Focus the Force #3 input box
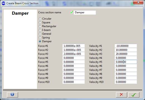The width and height of the screenshot is (145, 100). click(73, 54)
